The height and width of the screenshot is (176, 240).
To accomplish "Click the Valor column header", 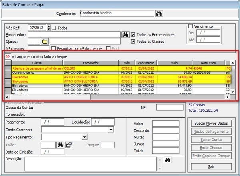I will point(175,63).
